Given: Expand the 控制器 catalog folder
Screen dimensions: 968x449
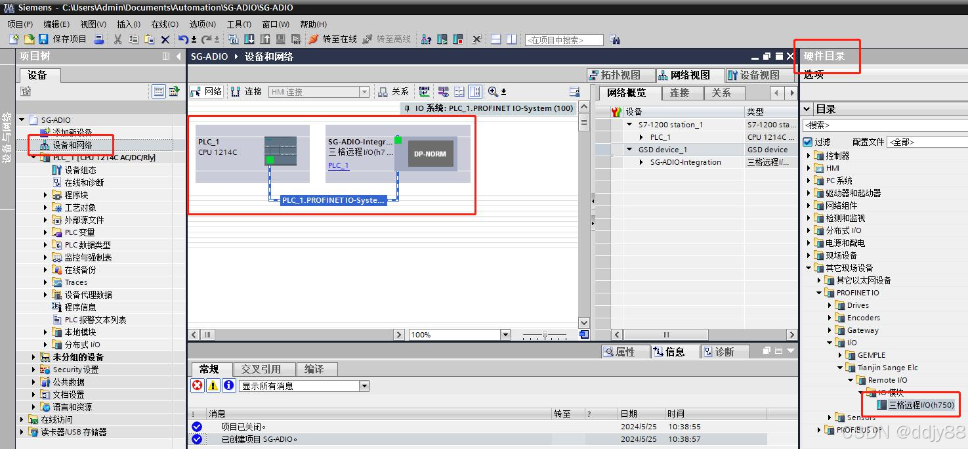Looking at the screenshot, I should coord(809,156).
